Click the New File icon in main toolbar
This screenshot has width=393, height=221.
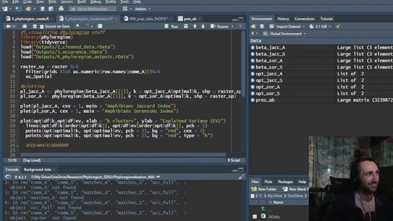point(4,9)
